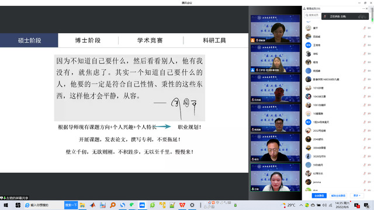Click the Tencent Meeting taskbar icon
374x210 pixels.
point(142,205)
